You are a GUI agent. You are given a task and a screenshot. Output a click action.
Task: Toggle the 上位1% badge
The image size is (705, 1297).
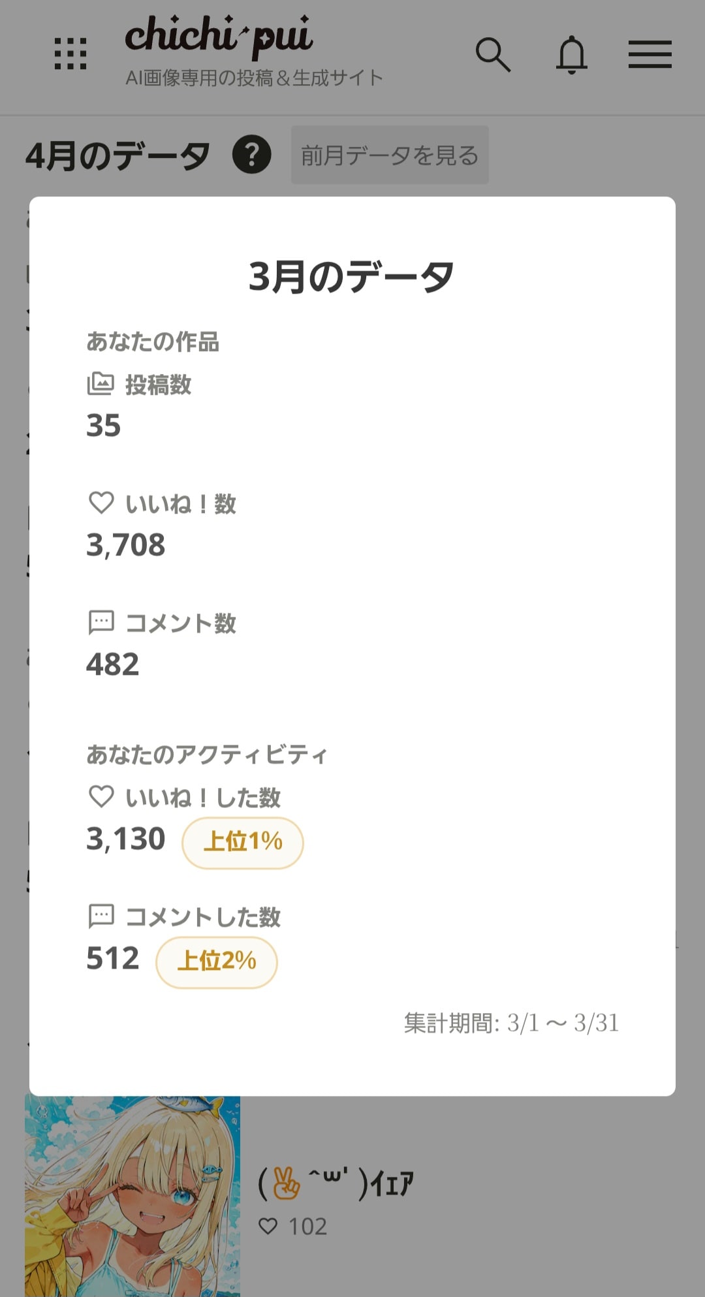(243, 843)
